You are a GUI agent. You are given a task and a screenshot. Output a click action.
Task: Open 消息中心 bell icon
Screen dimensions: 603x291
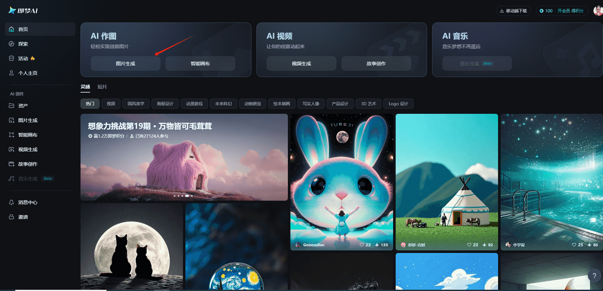pos(11,202)
